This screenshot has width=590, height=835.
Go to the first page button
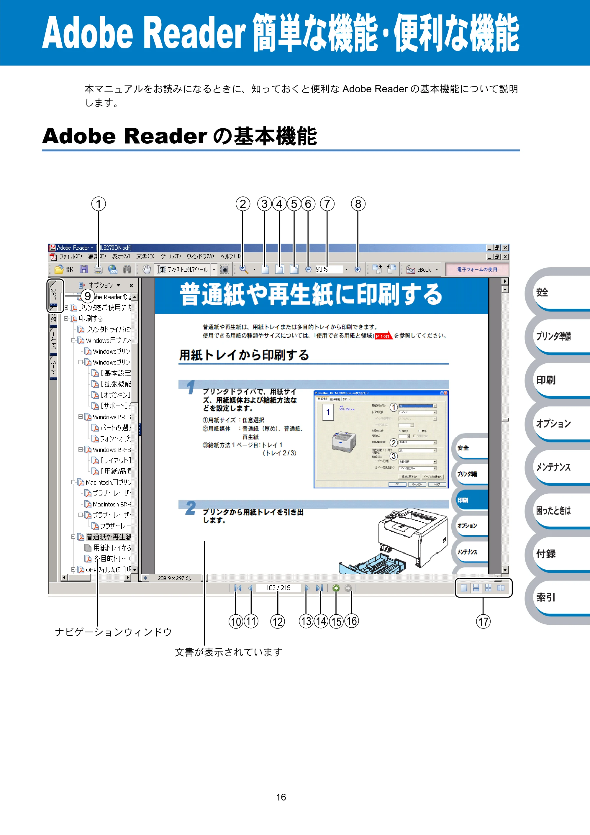point(238,588)
